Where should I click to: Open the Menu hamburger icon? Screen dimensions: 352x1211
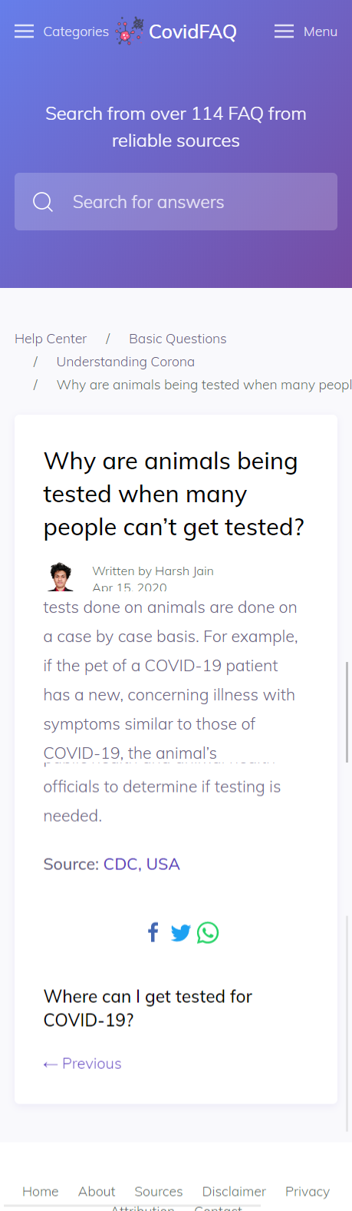(285, 31)
